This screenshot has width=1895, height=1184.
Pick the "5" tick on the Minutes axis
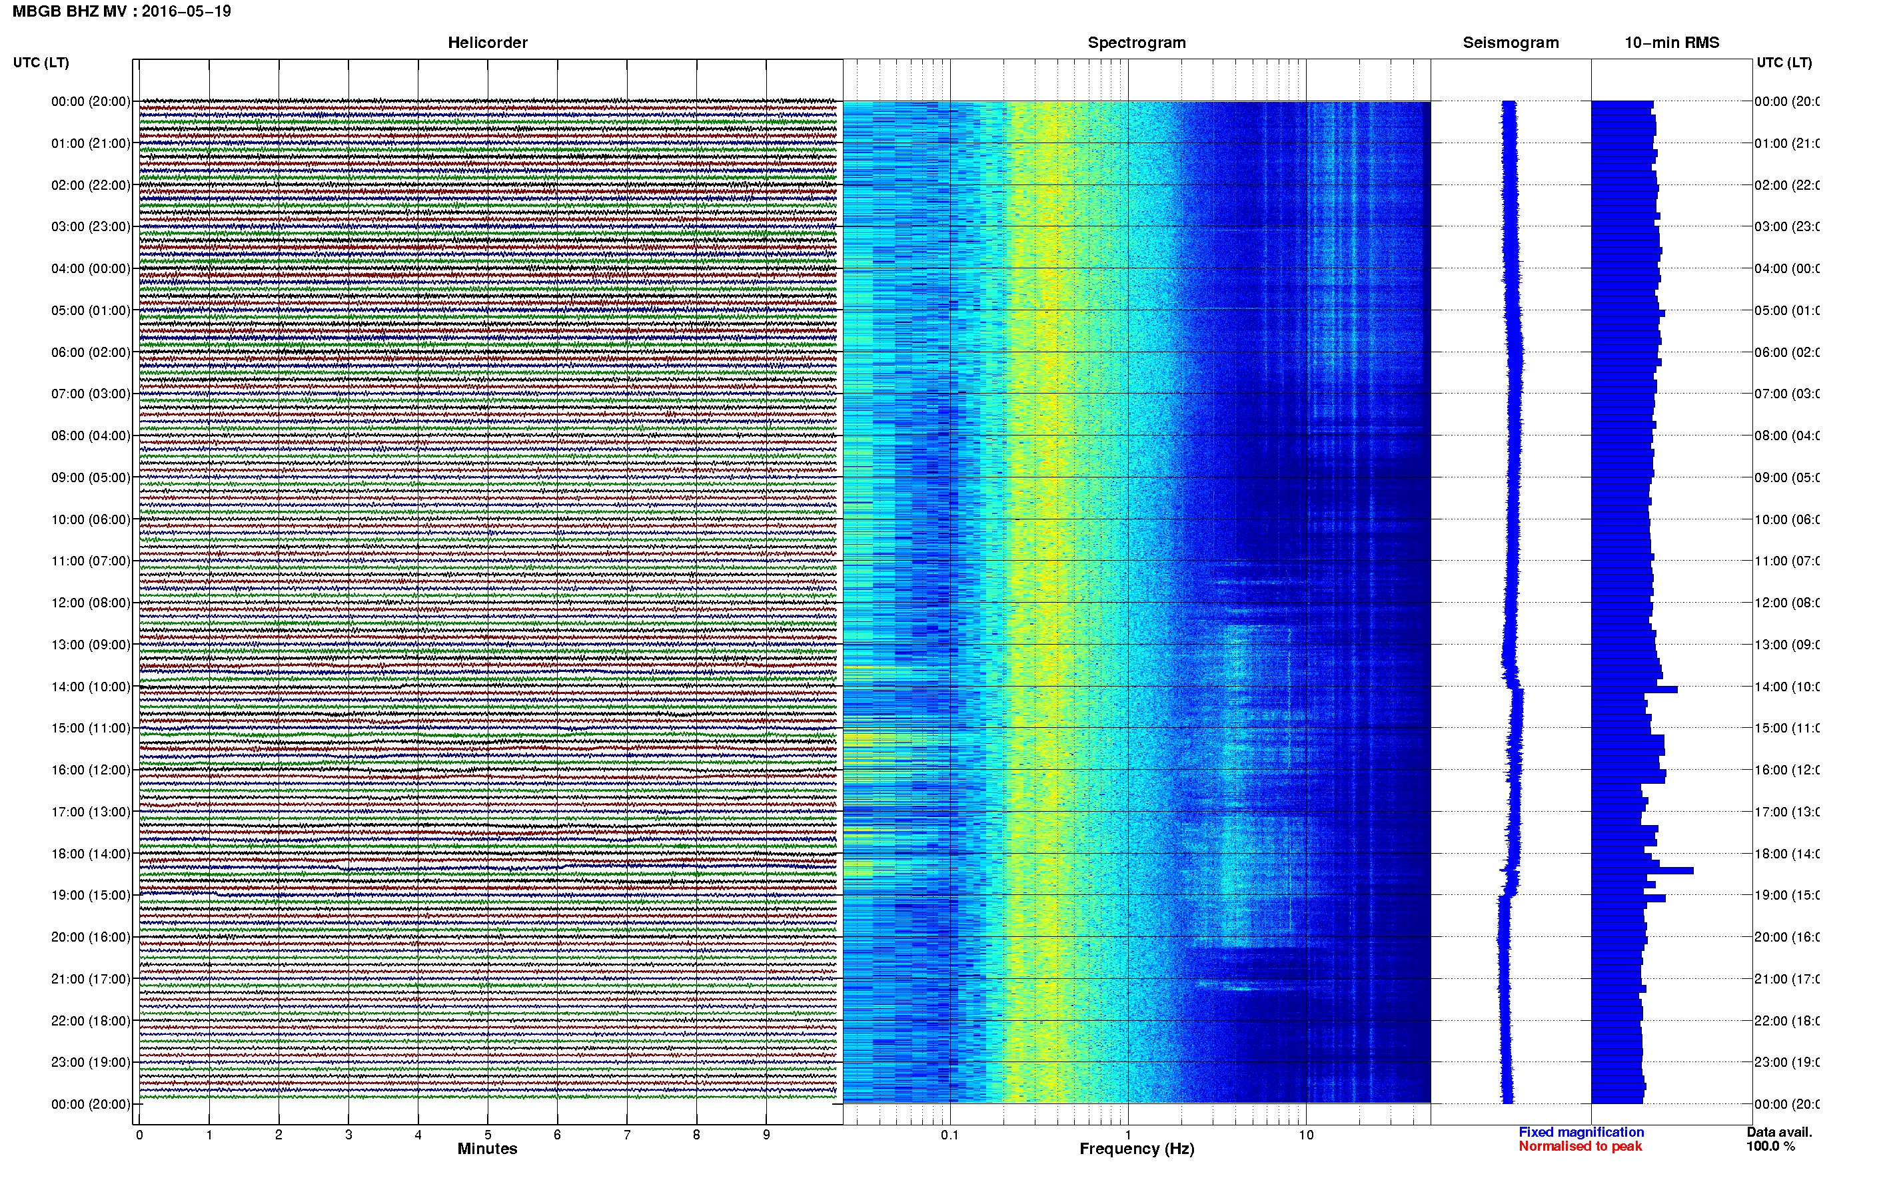coord(488,1135)
